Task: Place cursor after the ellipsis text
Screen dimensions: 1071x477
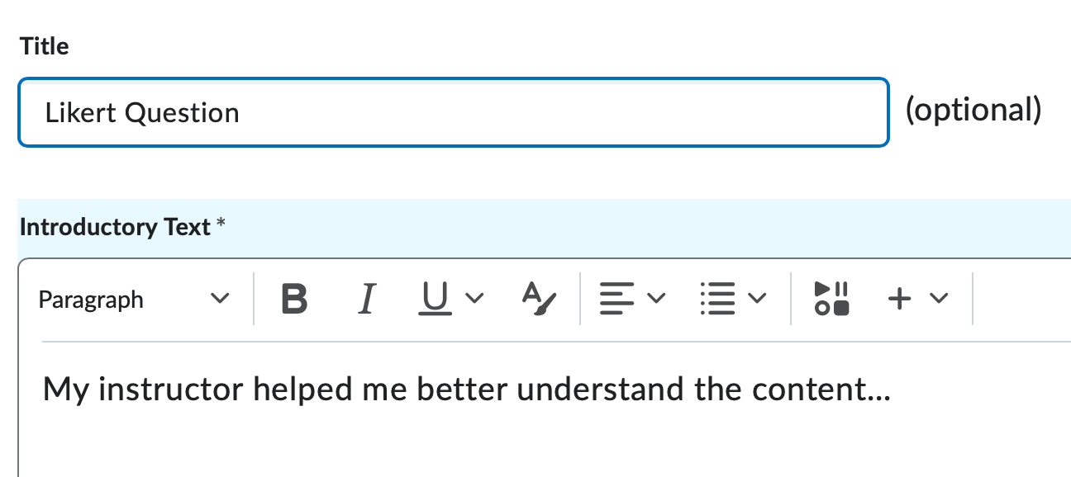Action: click(892, 389)
